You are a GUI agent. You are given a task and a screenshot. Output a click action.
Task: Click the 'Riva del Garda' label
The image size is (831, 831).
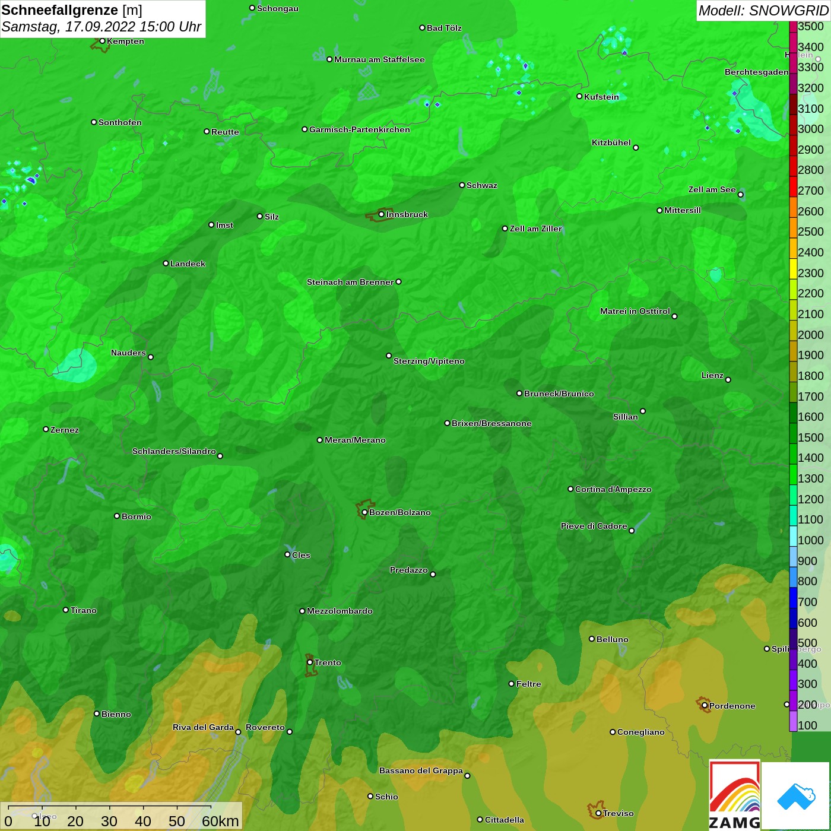click(203, 727)
